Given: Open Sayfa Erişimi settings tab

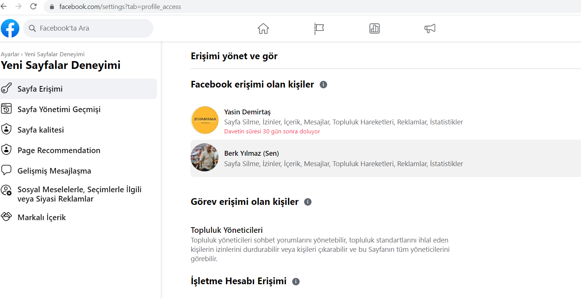Looking at the screenshot, I should (x=79, y=89).
